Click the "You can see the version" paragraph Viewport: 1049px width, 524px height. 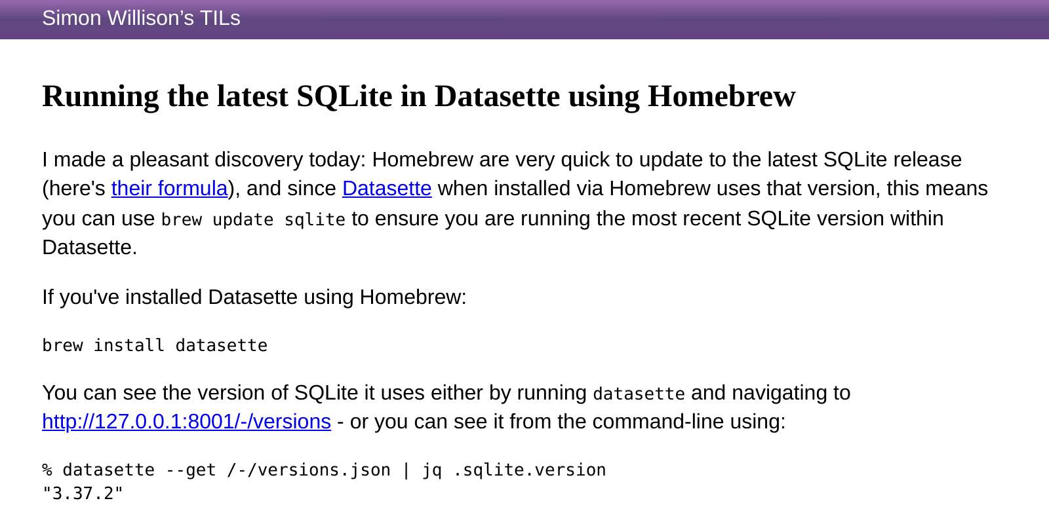click(446, 407)
